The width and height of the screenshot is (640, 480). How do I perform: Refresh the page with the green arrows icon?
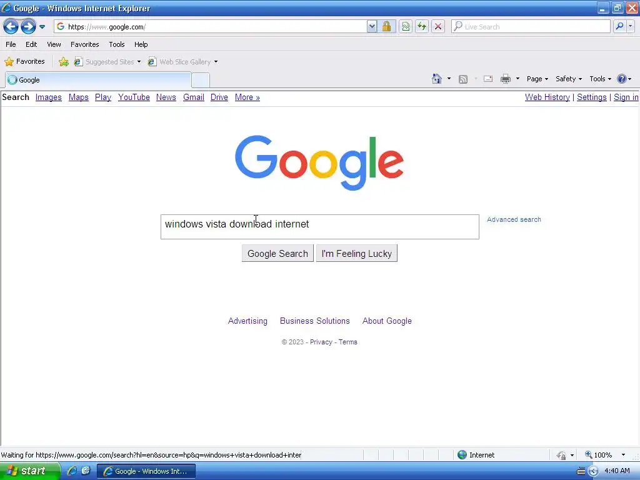(422, 27)
